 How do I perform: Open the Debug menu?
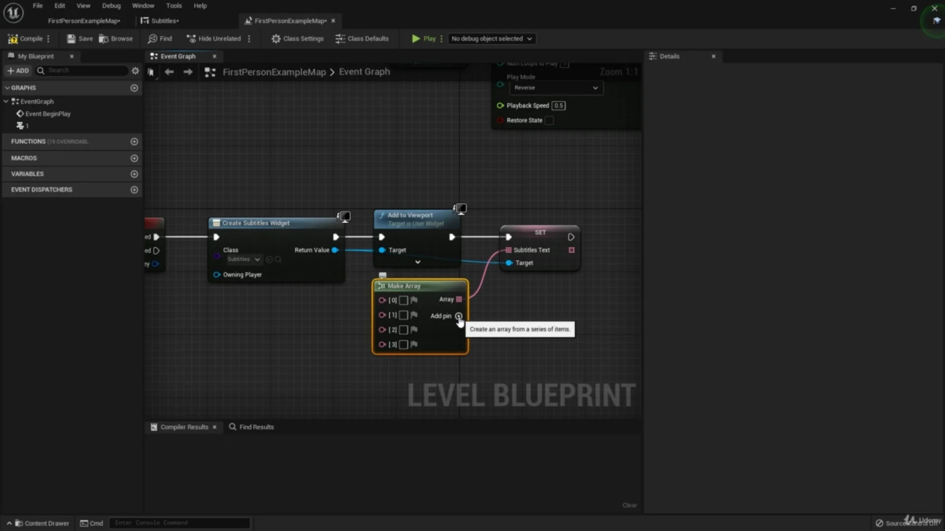(111, 6)
